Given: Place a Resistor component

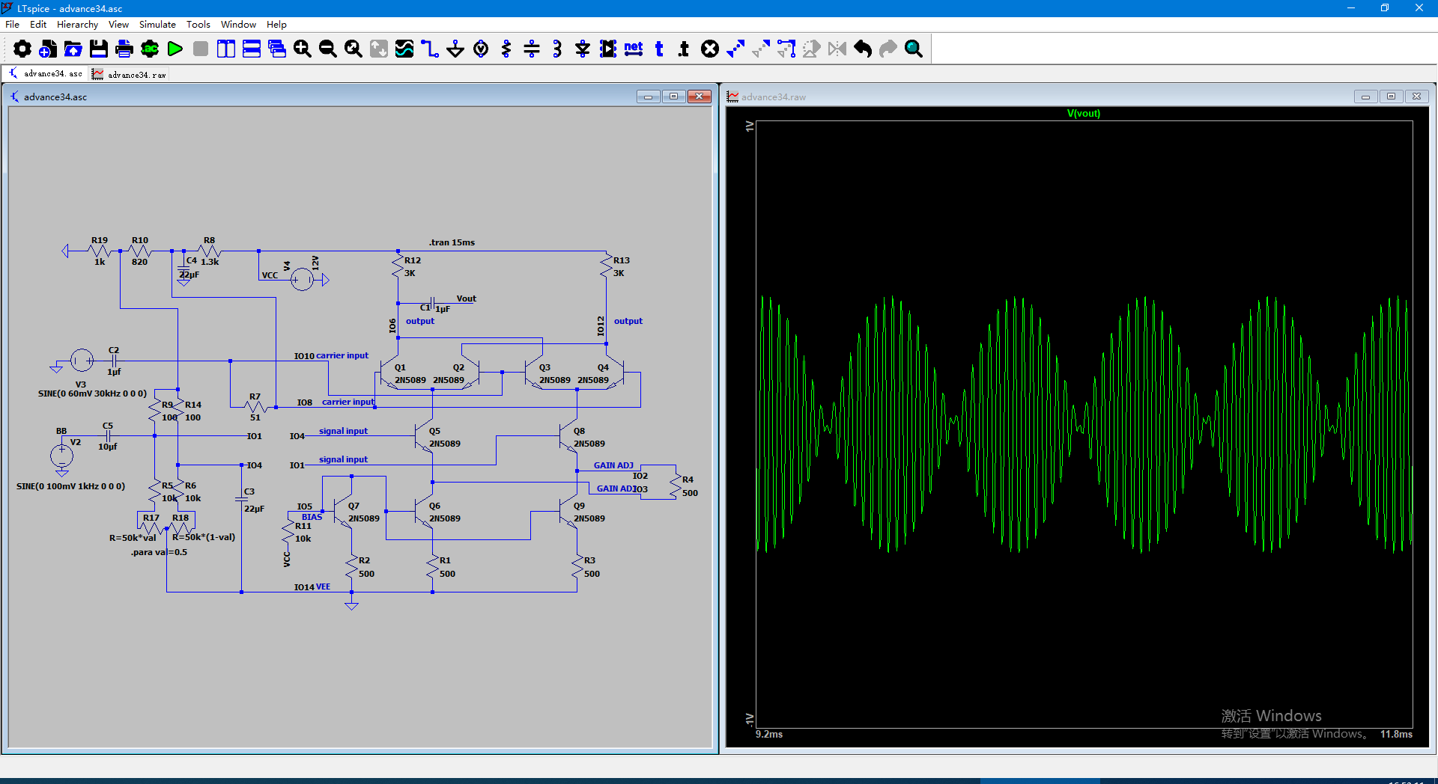Looking at the screenshot, I should pos(506,49).
